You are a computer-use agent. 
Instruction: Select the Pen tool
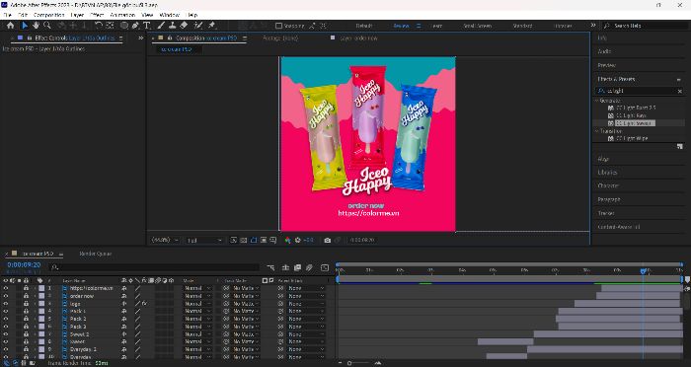tap(136, 26)
